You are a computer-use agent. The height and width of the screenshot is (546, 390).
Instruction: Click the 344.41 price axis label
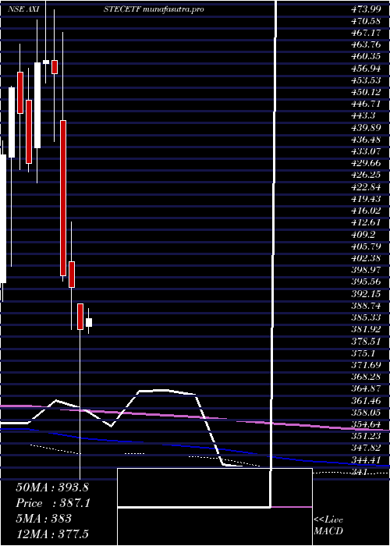[x=365, y=460]
